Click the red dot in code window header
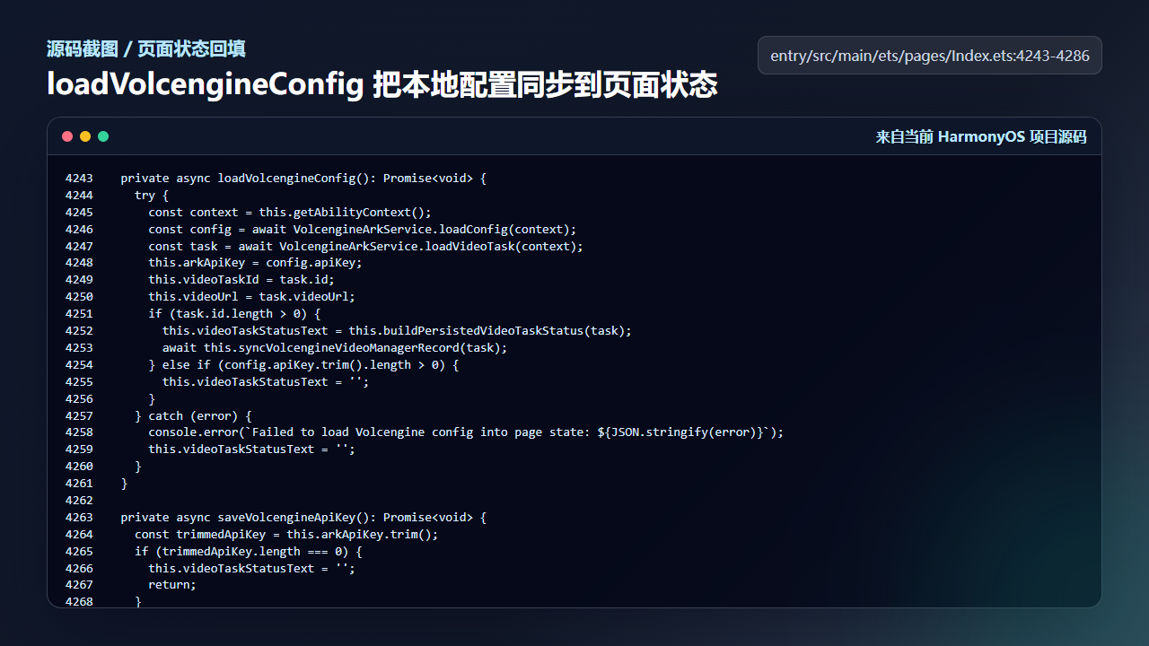1149x646 pixels. (x=67, y=136)
